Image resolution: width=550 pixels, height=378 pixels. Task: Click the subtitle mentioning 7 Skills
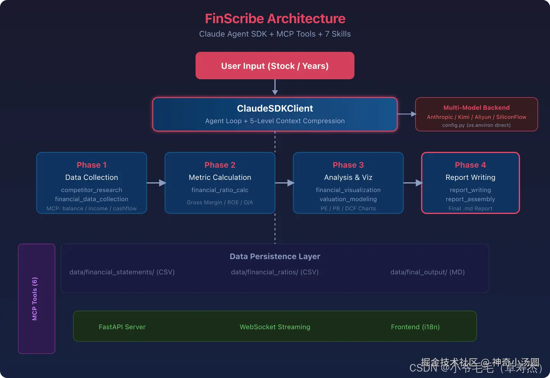(275, 34)
